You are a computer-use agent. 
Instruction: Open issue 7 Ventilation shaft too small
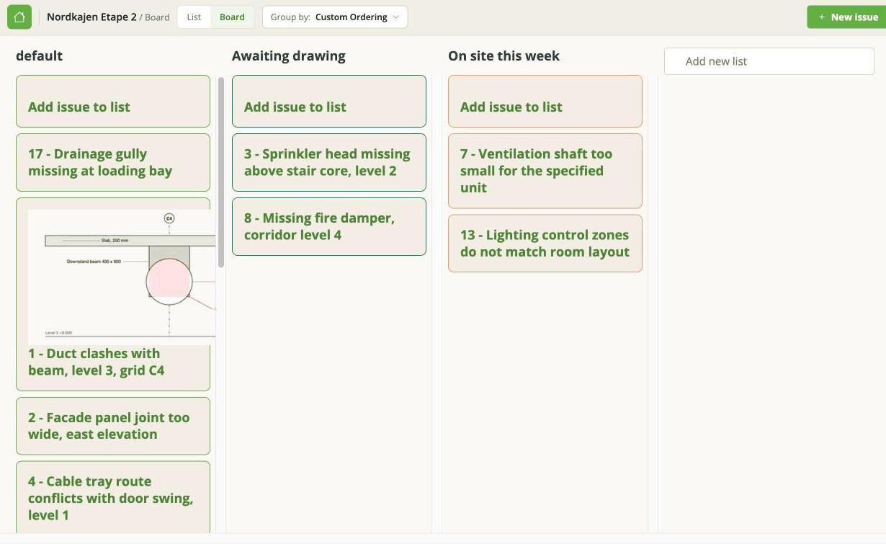pos(545,171)
